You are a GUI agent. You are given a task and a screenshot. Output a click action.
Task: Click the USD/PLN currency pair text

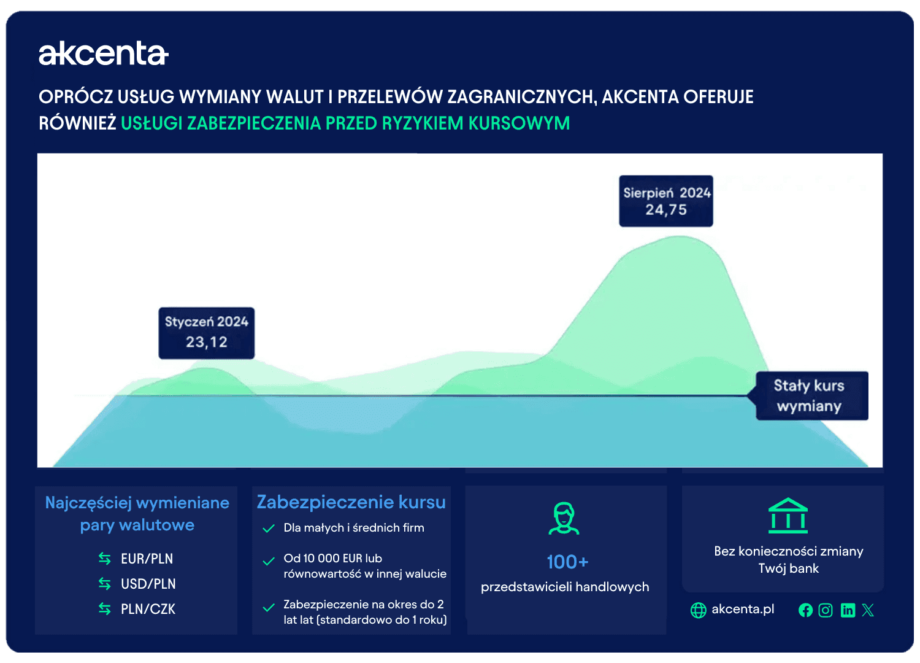tap(148, 584)
